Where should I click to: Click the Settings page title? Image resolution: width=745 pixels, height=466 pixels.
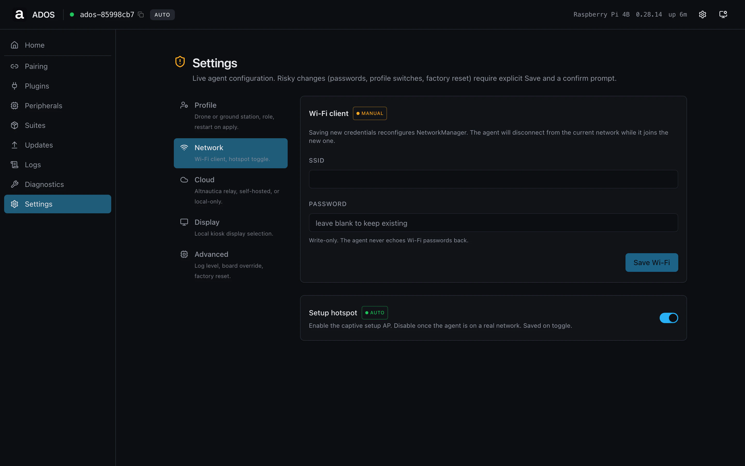click(x=214, y=63)
